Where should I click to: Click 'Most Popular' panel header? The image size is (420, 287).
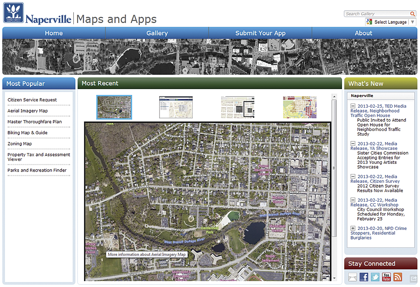[x=39, y=83]
